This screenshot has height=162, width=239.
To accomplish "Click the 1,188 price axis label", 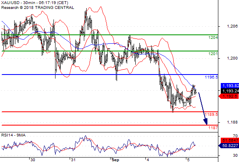I will click(232, 122).
